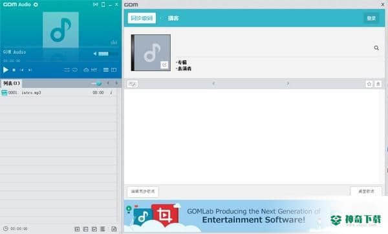This screenshot has width=388, height=234.
Task: Click the edit sync lyrics button bottom-left
Action: pyautogui.click(x=143, y=191)
